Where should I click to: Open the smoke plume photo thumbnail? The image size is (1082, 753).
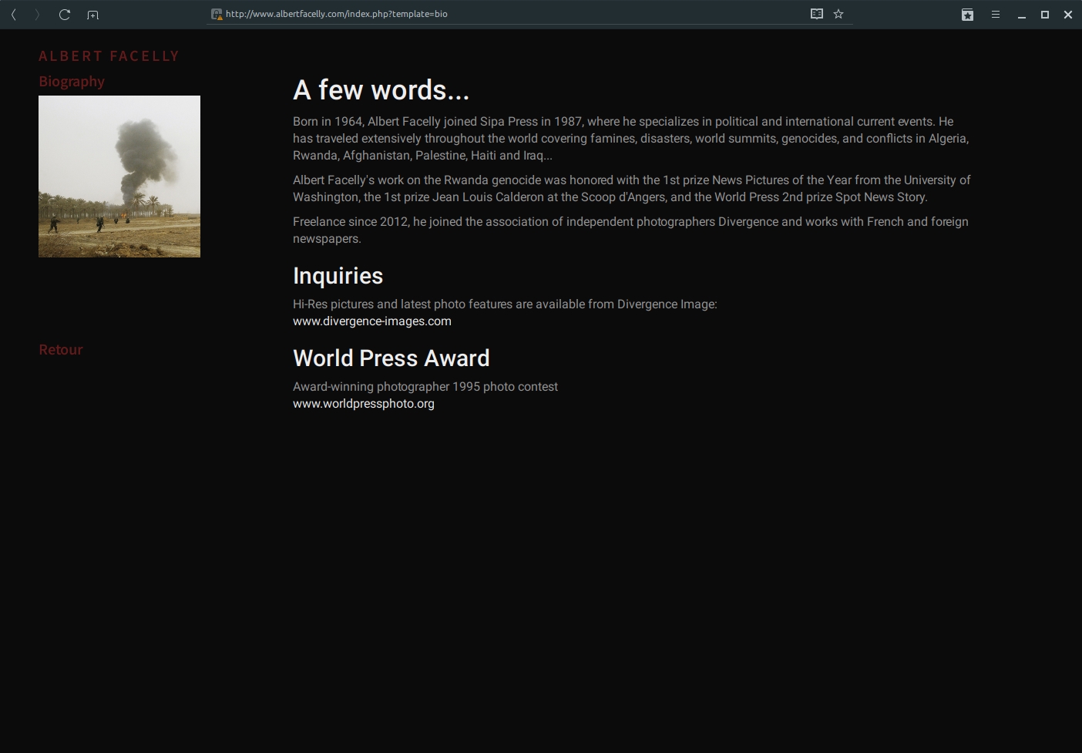click(119, 176)
